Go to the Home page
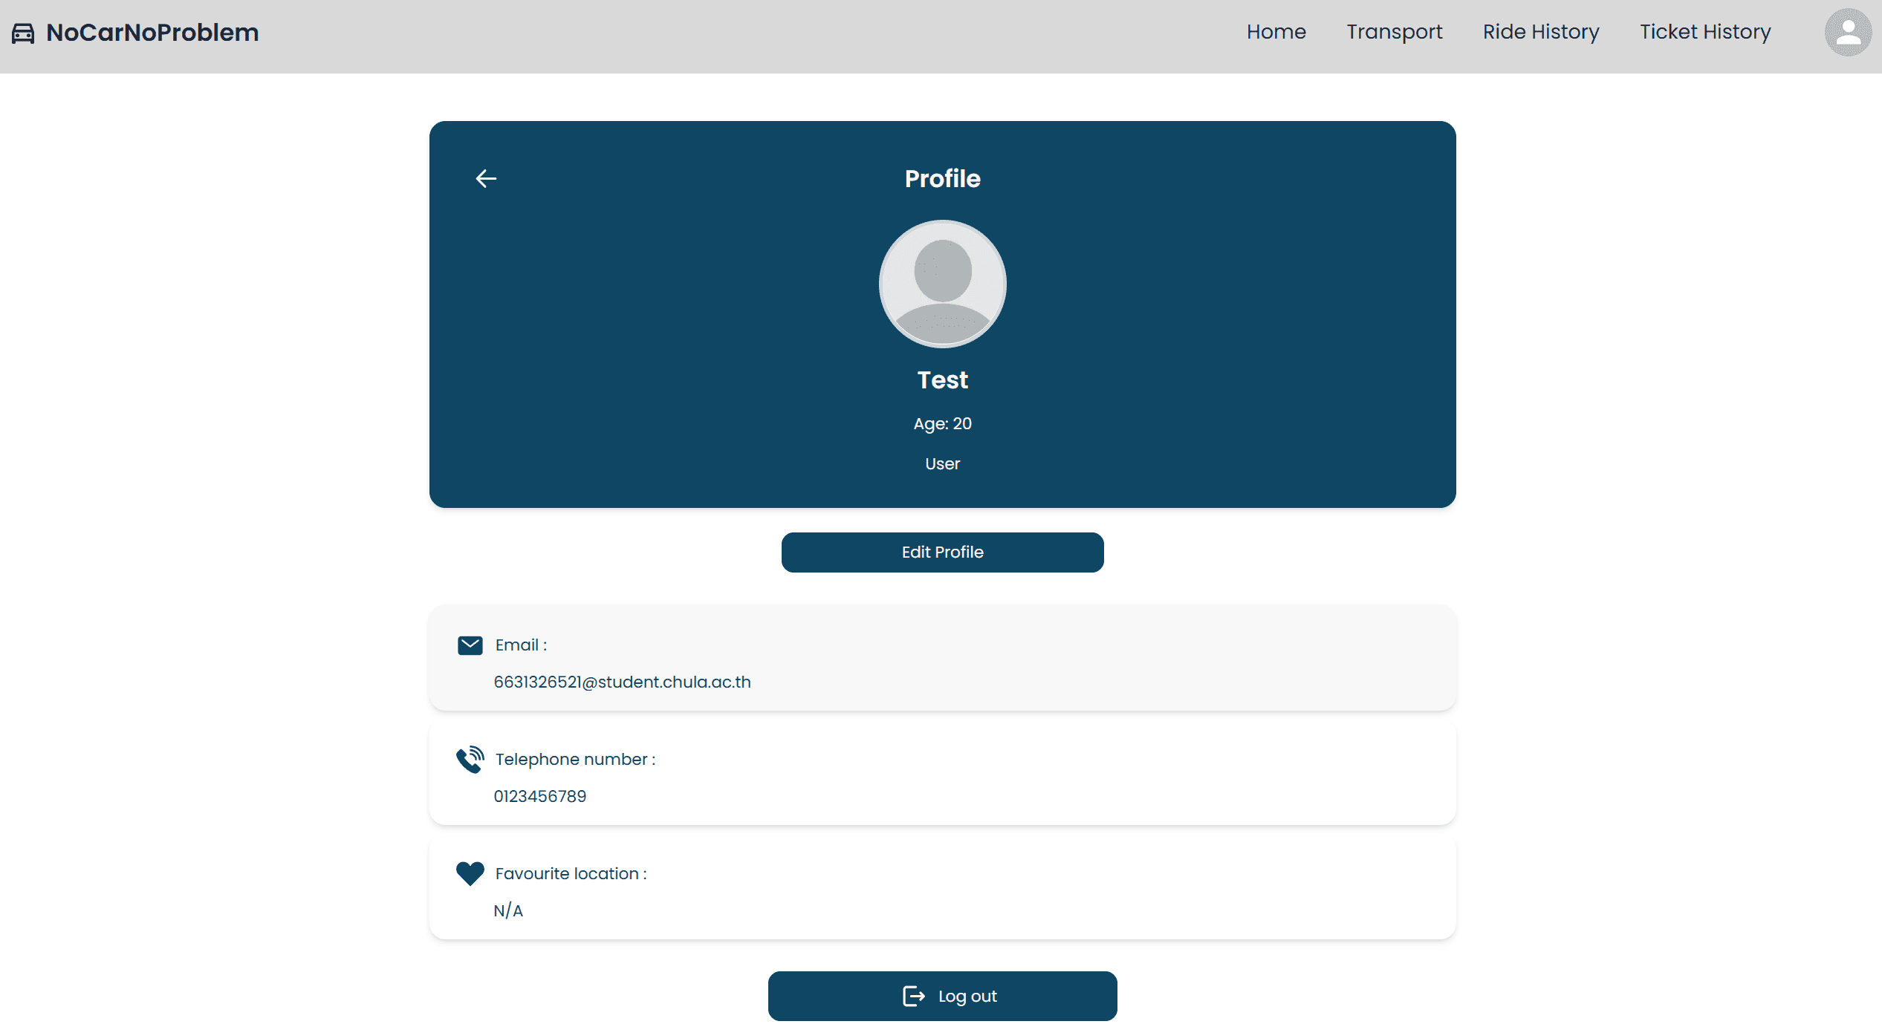The height and width of the screenshot is (1027, 1882). click(1276, 32)
